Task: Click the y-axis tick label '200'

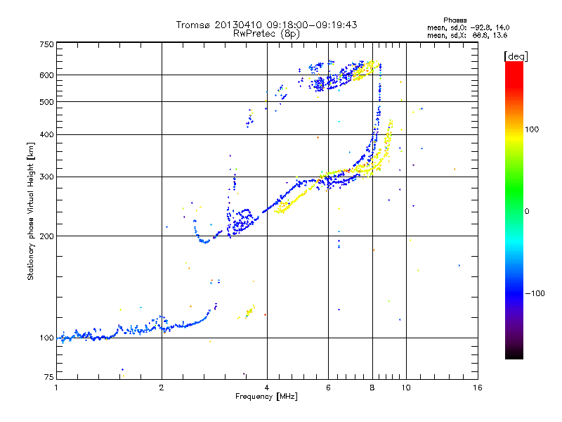Action: pos(46,236)
